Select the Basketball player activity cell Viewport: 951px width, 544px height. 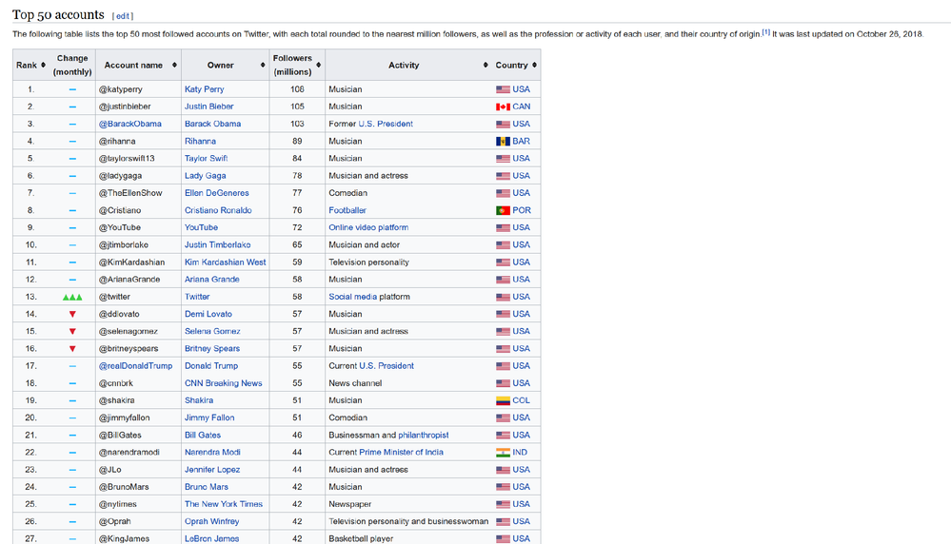pyautogui.click(x=408, y=538)
